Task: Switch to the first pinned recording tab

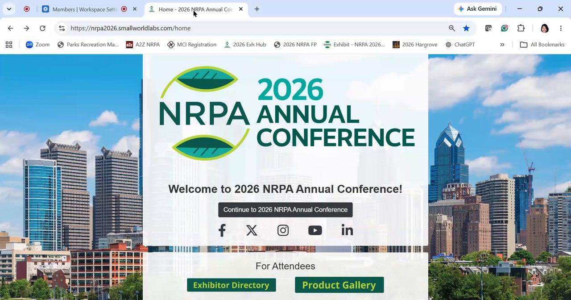Action: coord(27,9)
